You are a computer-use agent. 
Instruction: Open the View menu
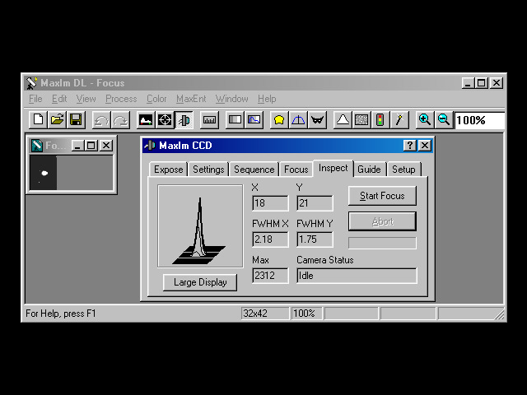click(86, 99)
